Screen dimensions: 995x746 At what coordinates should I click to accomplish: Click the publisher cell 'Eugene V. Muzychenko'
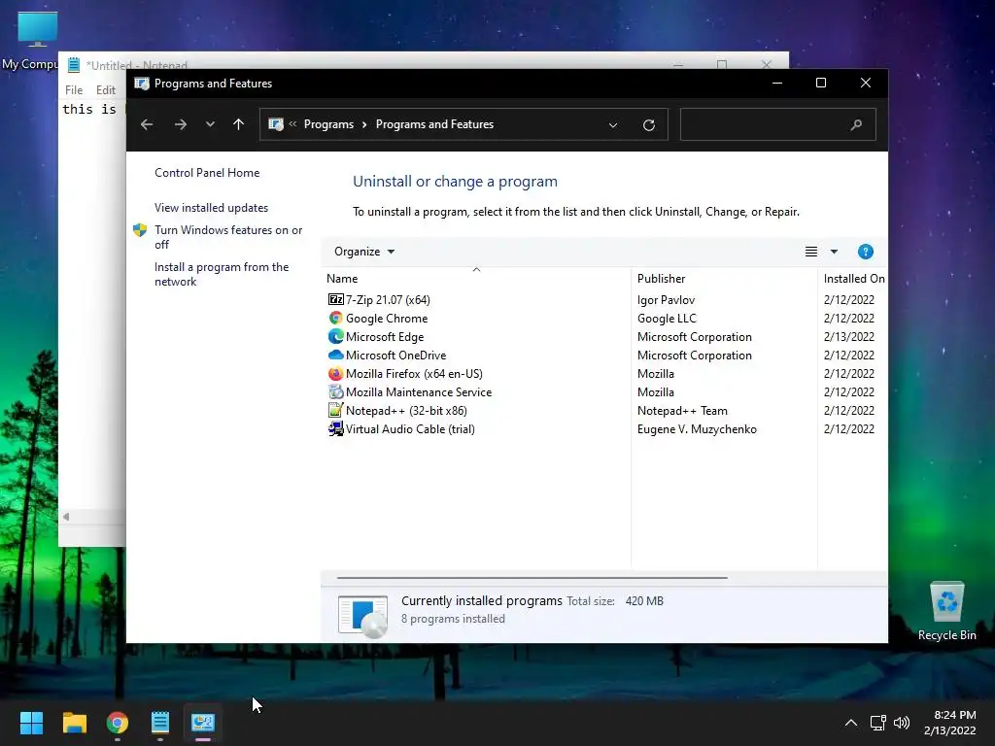click(x=697, y=428)
